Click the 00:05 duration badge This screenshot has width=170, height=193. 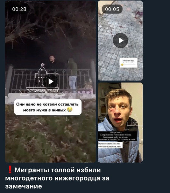(x=112, y=9)
